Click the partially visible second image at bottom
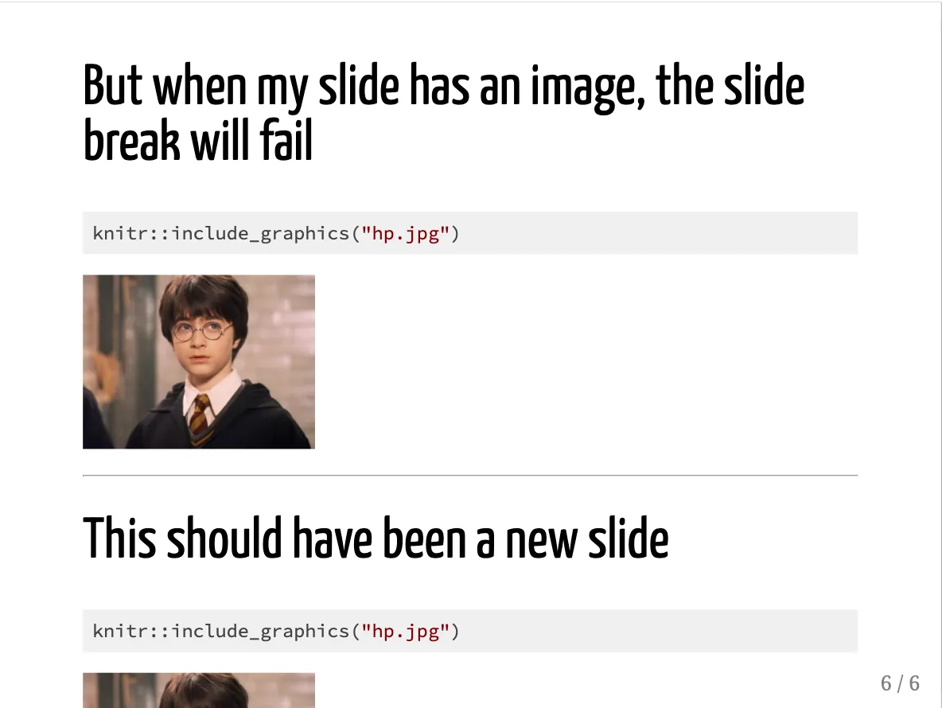Viewport: 942px width, 708px height. 199,690
